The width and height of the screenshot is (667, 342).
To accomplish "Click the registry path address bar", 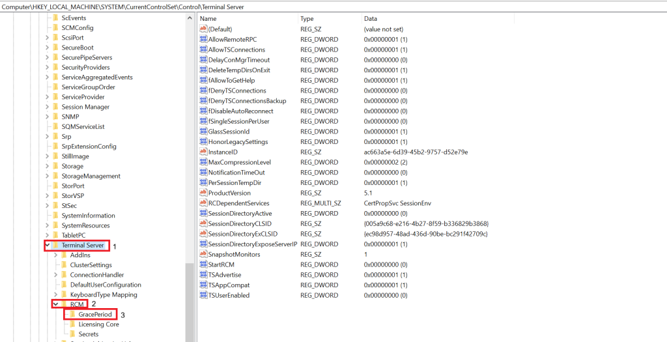I will coord(333,7).
